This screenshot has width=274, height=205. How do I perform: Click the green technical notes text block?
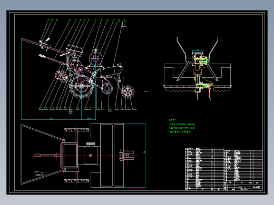(x=182, y=126)
